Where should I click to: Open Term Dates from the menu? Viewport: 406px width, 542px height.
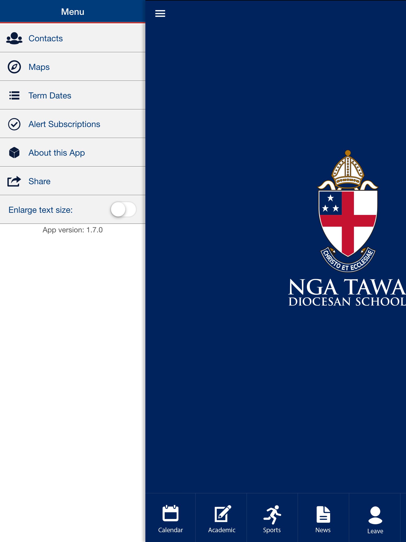(x=73, y=96)
